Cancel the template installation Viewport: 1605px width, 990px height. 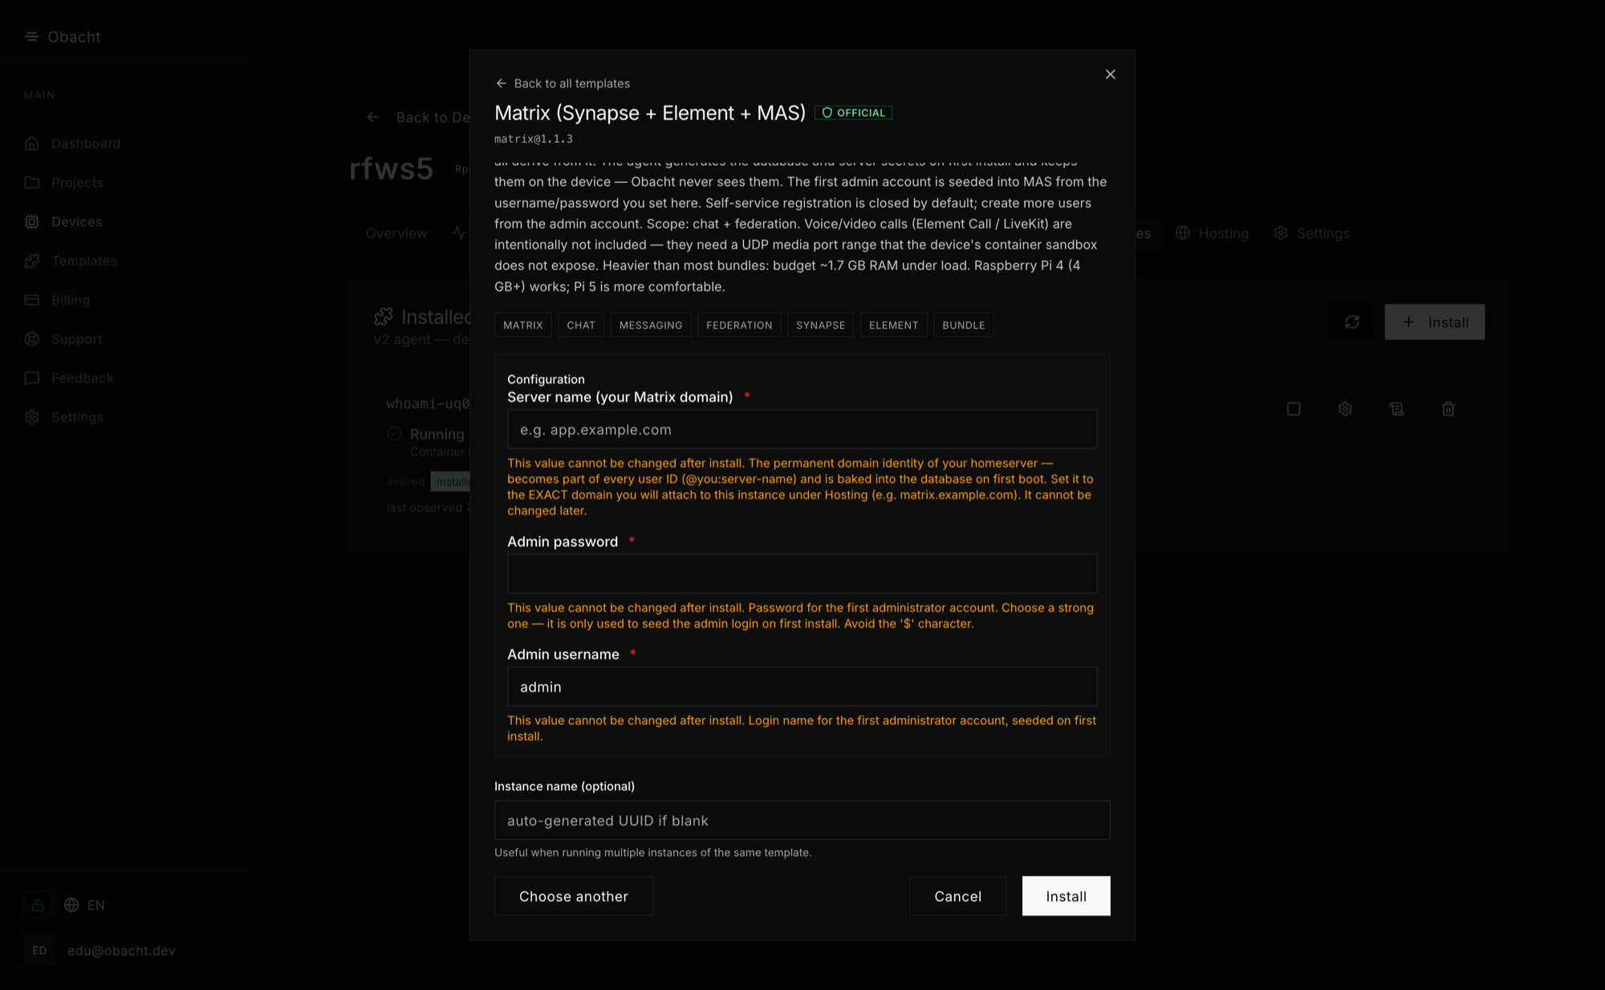957,896
